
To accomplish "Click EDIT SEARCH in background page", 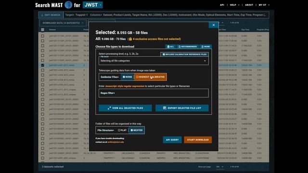I will pyautogui.click(x=51, y=15).
